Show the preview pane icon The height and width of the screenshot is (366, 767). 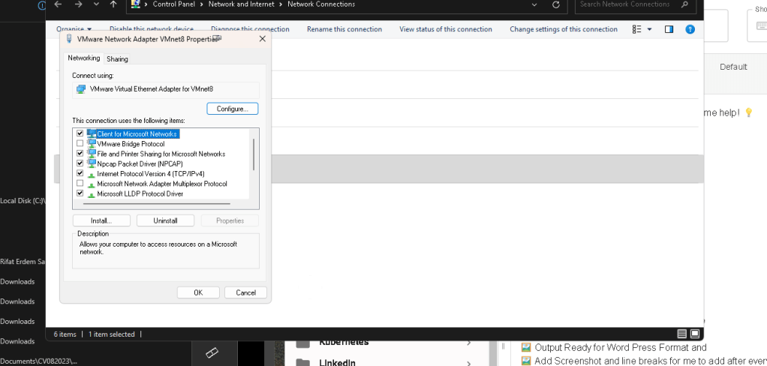pos(669,29)
